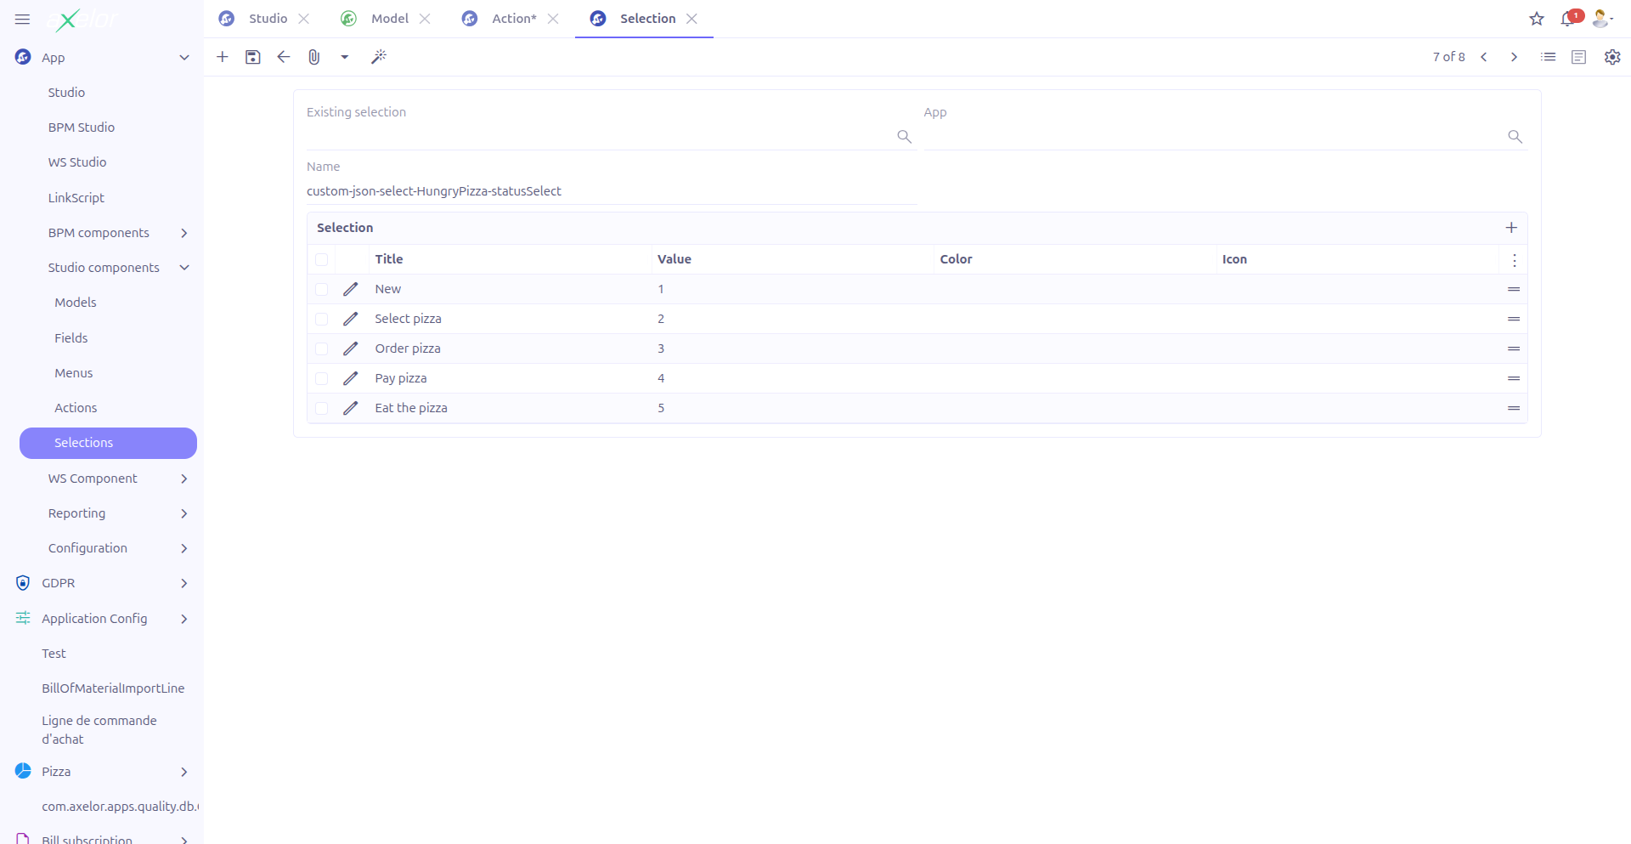Viewport: 1631px width, 844px height.
Task: Go to next record arrow
Action: pyautogui.click(x=1514, y=57)
